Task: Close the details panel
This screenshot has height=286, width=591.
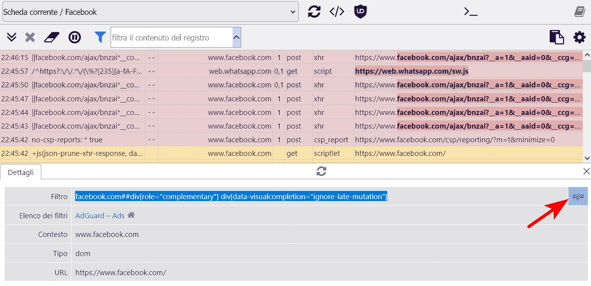Action: click(x=586, y=171)
